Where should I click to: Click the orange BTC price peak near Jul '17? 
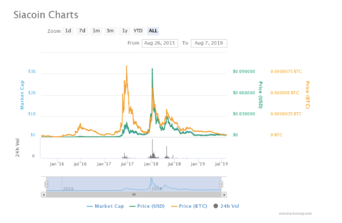click(126, 66)
